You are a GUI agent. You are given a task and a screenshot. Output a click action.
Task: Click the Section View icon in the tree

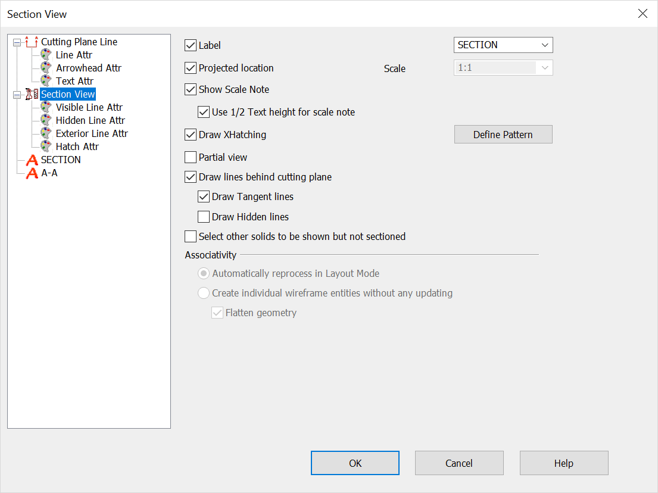(32, 93)
